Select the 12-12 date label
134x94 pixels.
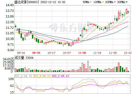click(x=128, y=53)
